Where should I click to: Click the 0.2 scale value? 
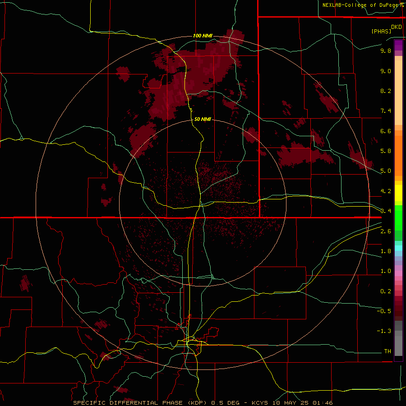tap(386, 291)
